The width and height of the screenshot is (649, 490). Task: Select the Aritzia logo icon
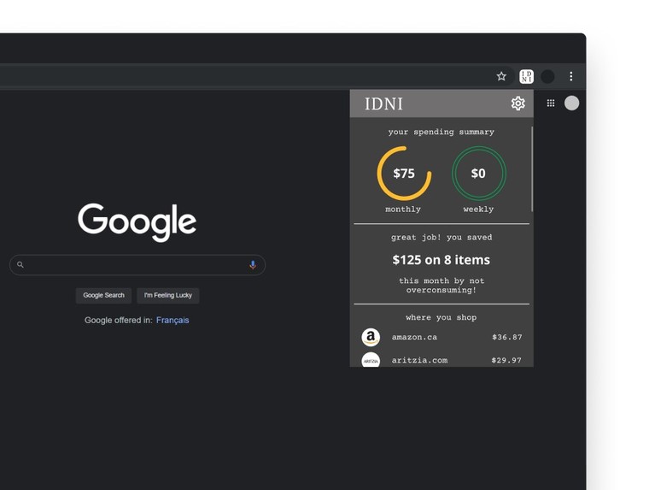[371, 360]
